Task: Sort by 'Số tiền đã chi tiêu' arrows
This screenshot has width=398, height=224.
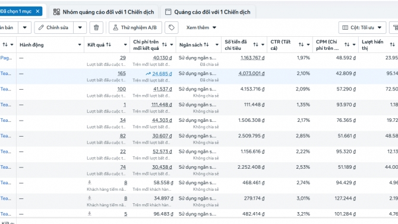Action: [255, 45]
